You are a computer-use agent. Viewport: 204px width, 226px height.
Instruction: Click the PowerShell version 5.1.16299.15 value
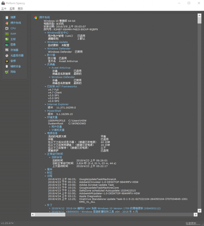64,114
